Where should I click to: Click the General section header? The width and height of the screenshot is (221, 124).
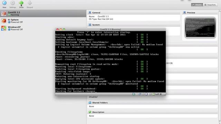pyautogui.click(x=134, y=13)
